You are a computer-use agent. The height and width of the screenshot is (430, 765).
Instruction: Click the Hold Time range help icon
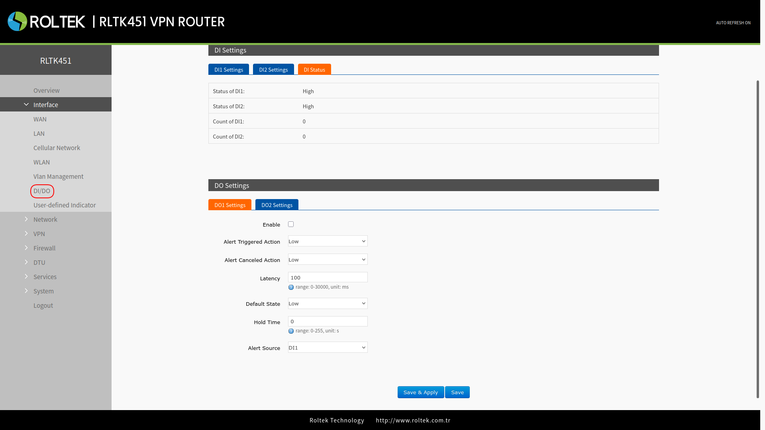click(x=291, y=331)
